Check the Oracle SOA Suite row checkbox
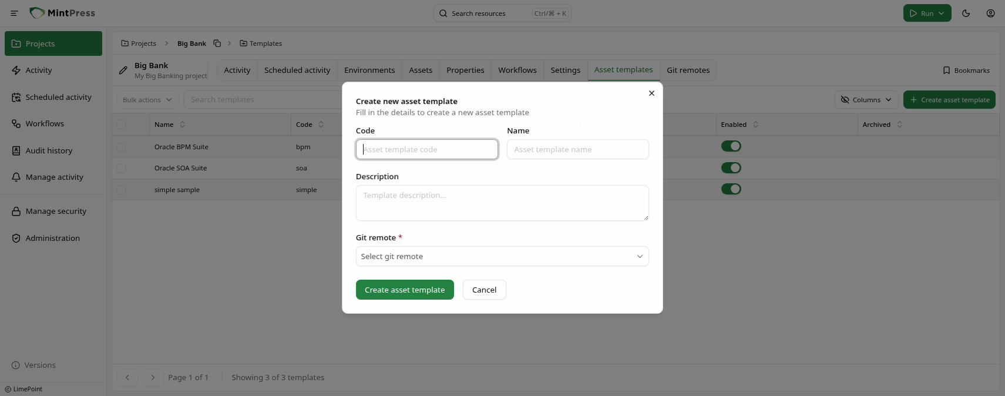The height and width of the screenshot is (396, 1005). (x=121, y=168)
